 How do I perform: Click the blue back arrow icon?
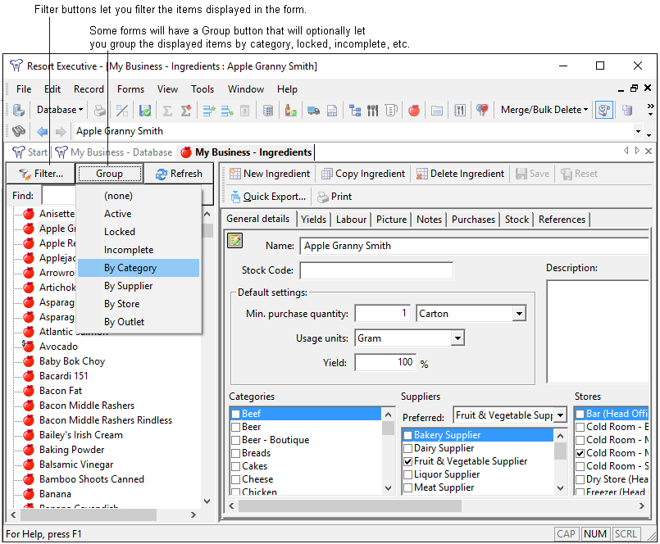point(42,132)
